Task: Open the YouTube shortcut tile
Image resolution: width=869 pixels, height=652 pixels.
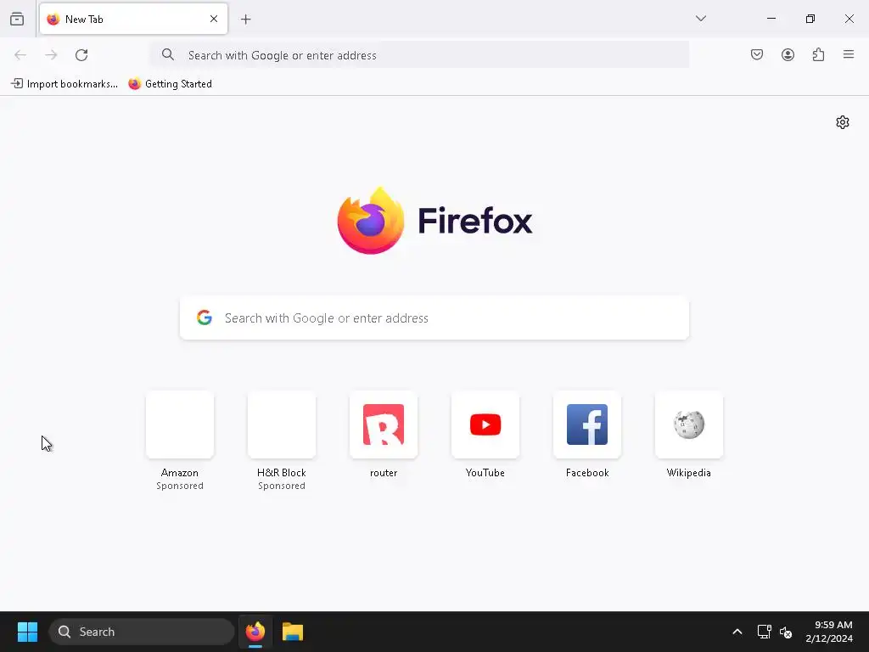Action: coord(485,424)
